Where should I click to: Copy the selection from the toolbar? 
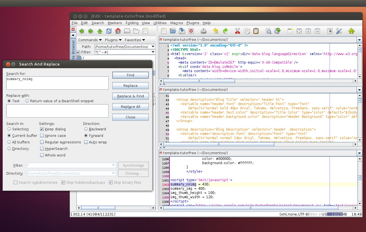tap(247, 31)
